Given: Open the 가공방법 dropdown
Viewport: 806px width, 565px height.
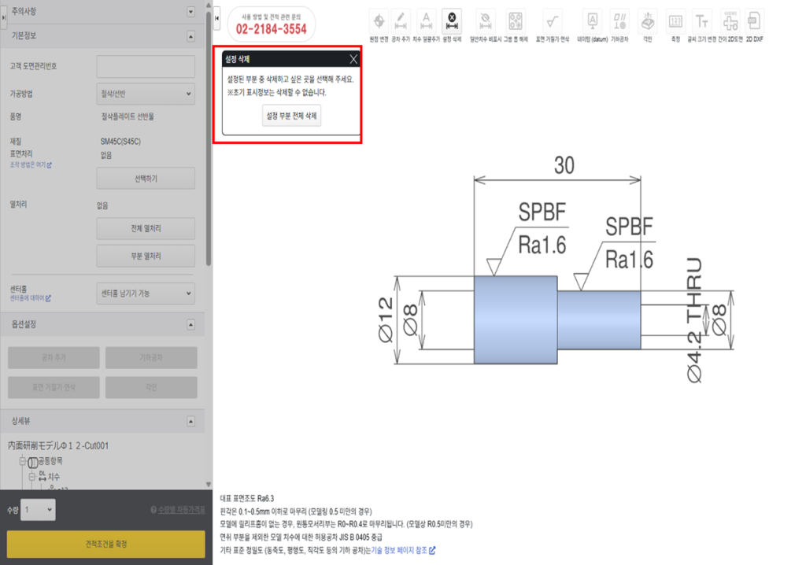Looking at the screenshot, I should point(146,94).
